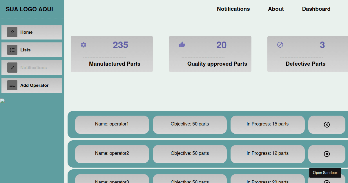Click the blocked icon on Defective Parts
The height and width of the screenshot is (183, 348).
point(280,45)
